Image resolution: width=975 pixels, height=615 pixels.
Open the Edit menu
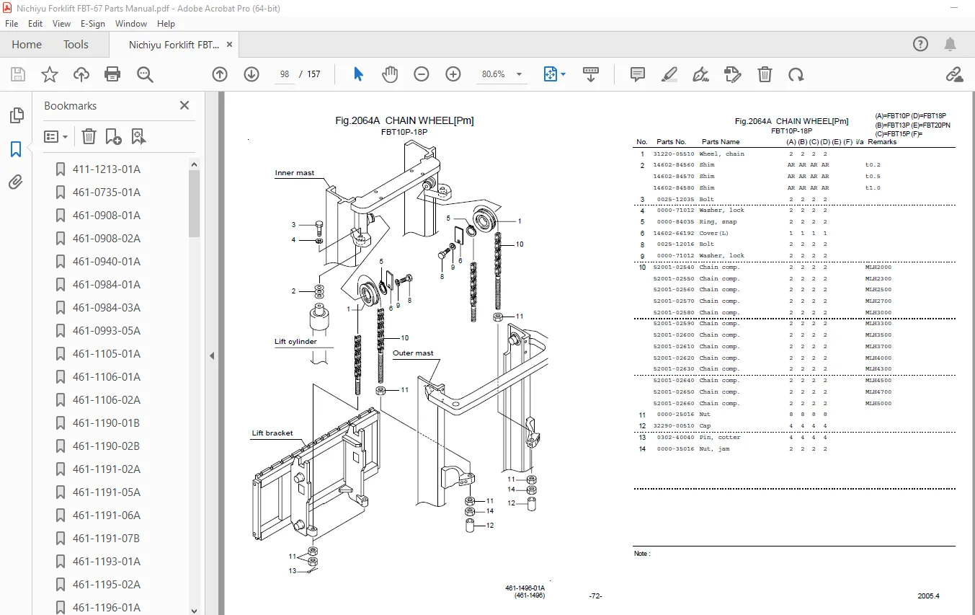pyautogui.click(x=35, y=23)
